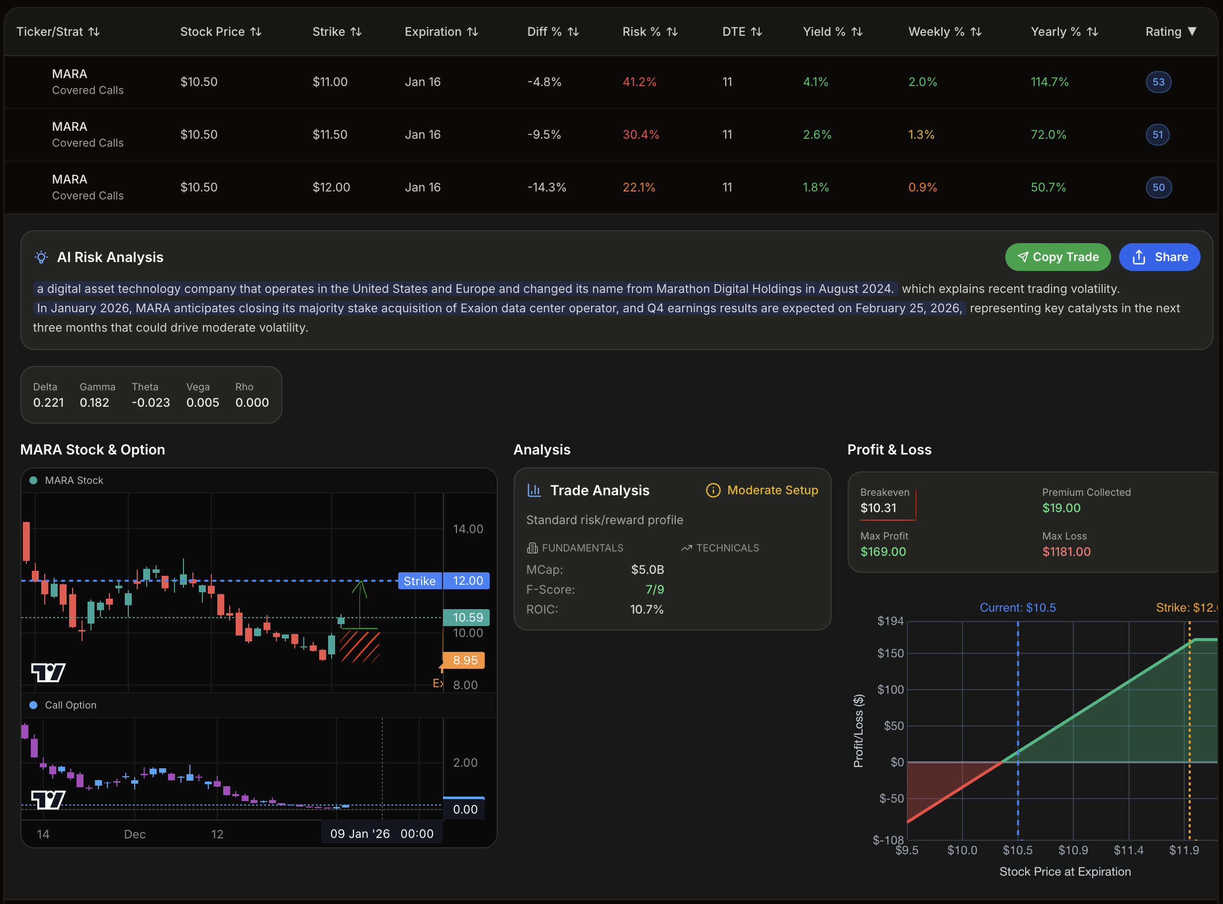Viewport: 1223px width, 904px height.
Task: Click the Fundamentals building icon
Action: (532, 548)
